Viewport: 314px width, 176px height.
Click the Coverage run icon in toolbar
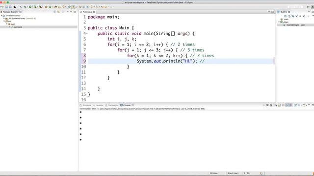35,7
